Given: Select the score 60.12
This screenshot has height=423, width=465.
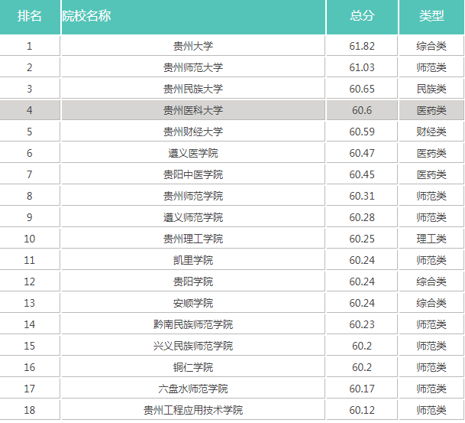Looking at the screenshot, I should click(x=362, y=410).
